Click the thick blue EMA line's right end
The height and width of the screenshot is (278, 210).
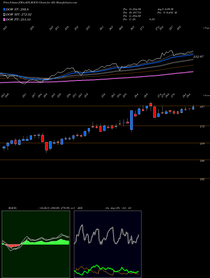tap(192, 55)
